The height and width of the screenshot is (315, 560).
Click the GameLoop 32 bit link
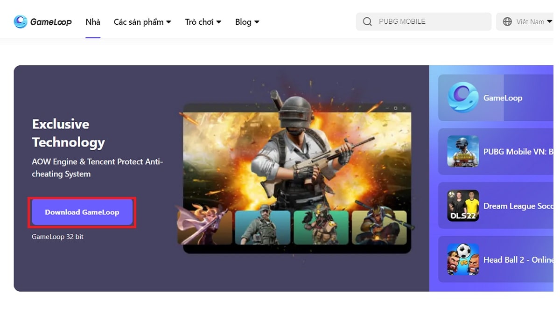(x=57, y=237)
